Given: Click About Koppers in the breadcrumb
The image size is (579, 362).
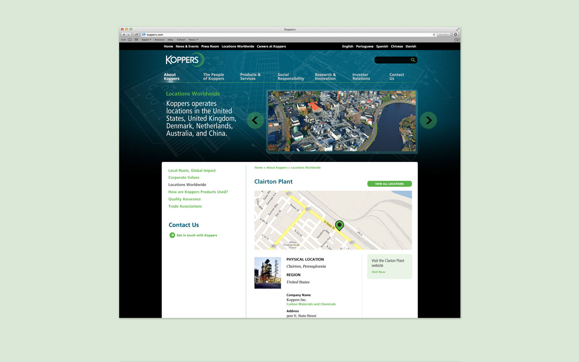Looking at the screenshot, I should click(277, 168).
